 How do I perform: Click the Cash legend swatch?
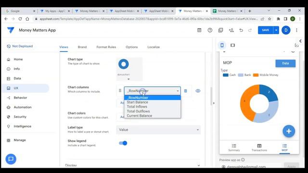[x=226, y=75]
